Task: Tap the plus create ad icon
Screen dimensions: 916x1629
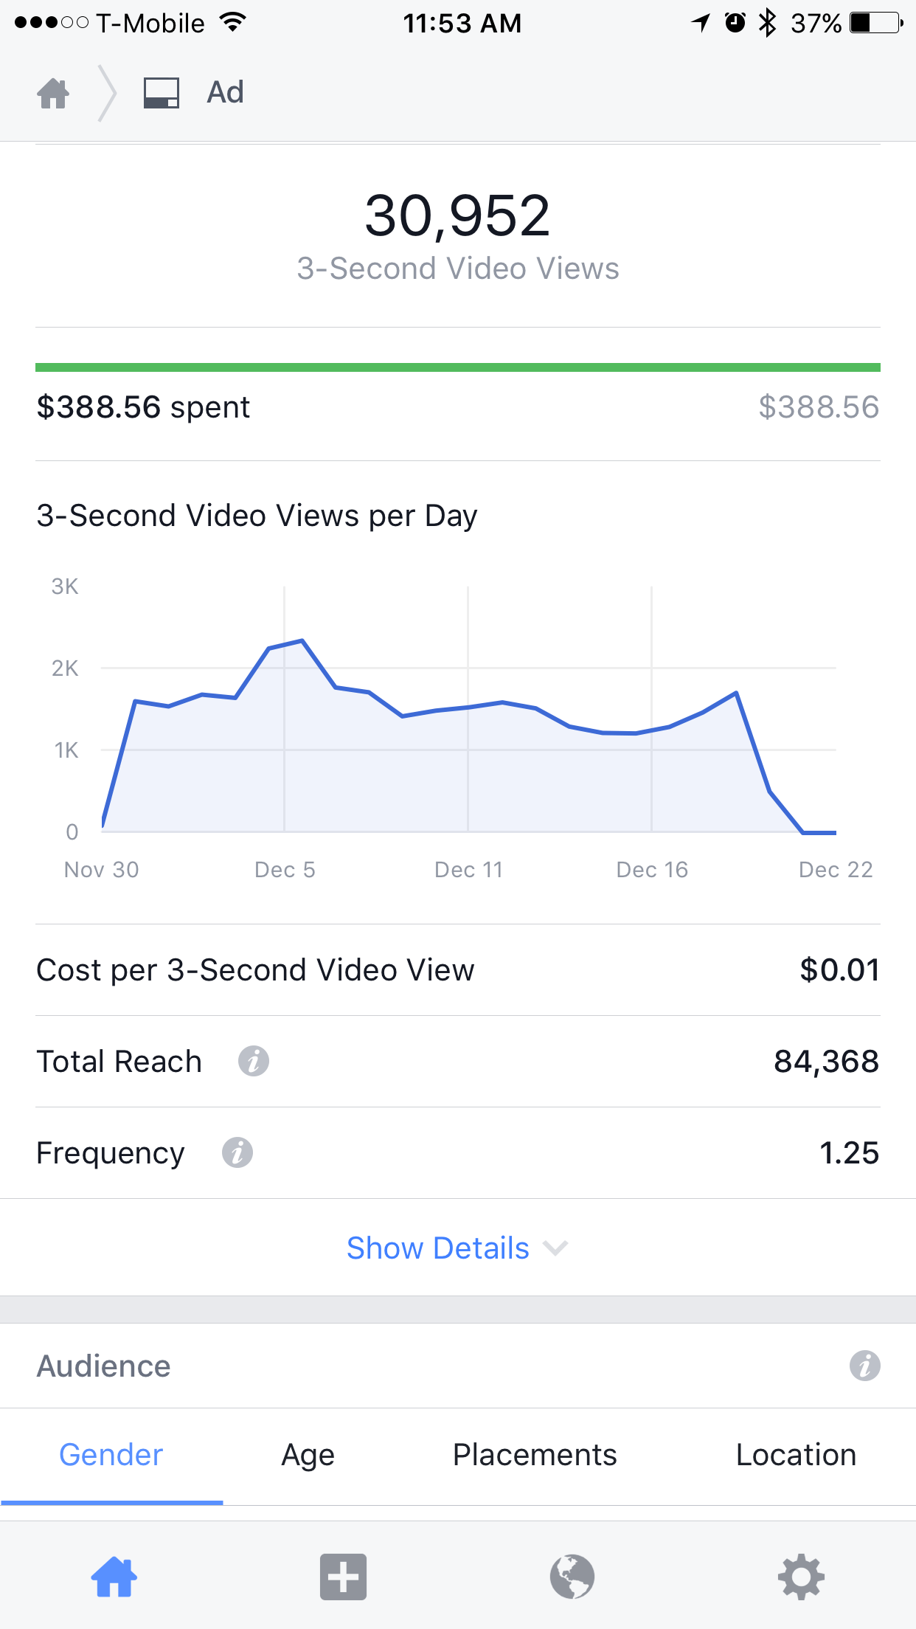Action: click(x=343, y=1577)
